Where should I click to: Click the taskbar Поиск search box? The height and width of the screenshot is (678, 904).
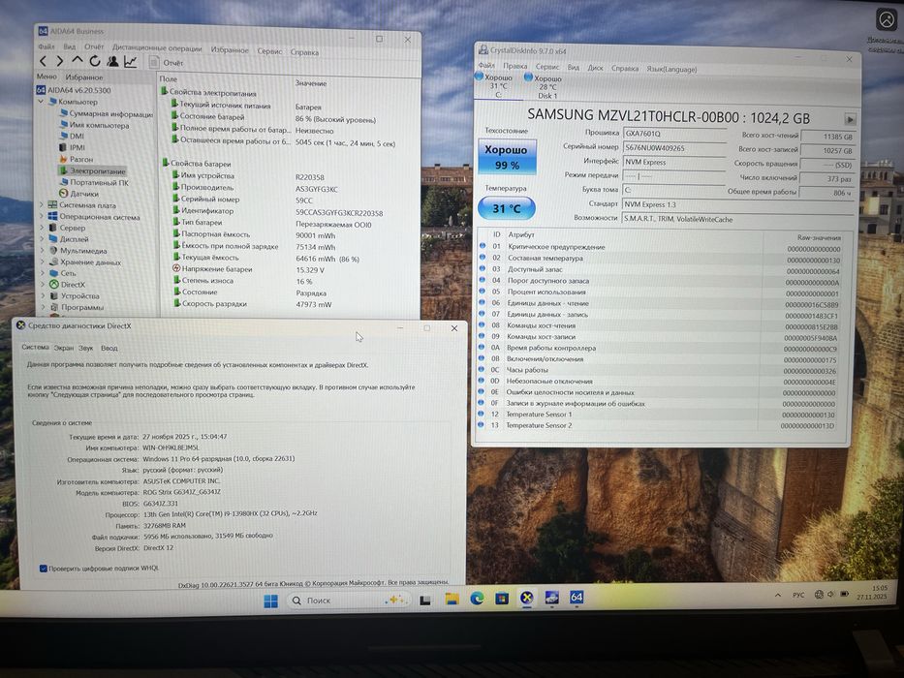tap(348, 601)
